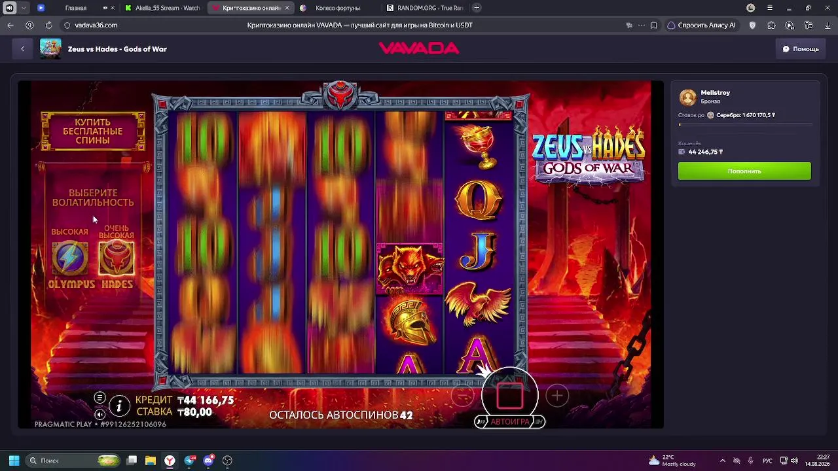Image resolution: width=838 pixels, height=471 pixels.
Task: Open the browser profile icon in the title bar
Action: [x=751, y=8]
